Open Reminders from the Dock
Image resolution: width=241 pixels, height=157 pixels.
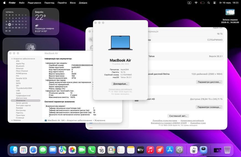pos(121,150)
